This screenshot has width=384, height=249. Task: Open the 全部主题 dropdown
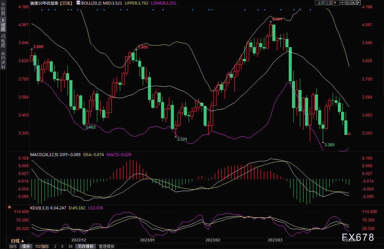click(327, 3)
